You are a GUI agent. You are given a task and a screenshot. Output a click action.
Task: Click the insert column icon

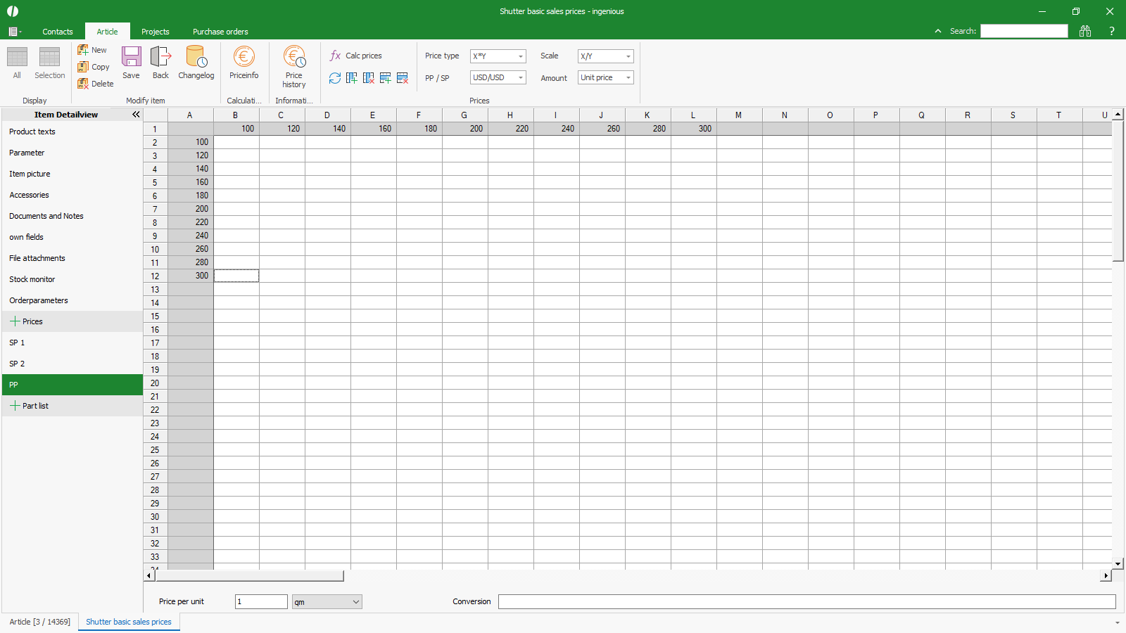coord(352,78)
